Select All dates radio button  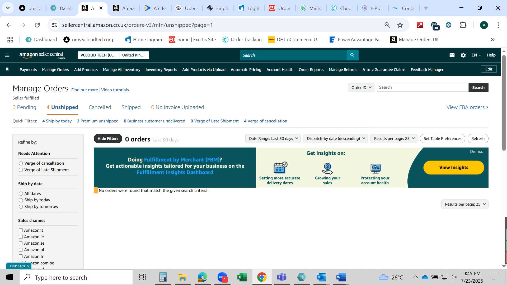(x=21, y=194)
